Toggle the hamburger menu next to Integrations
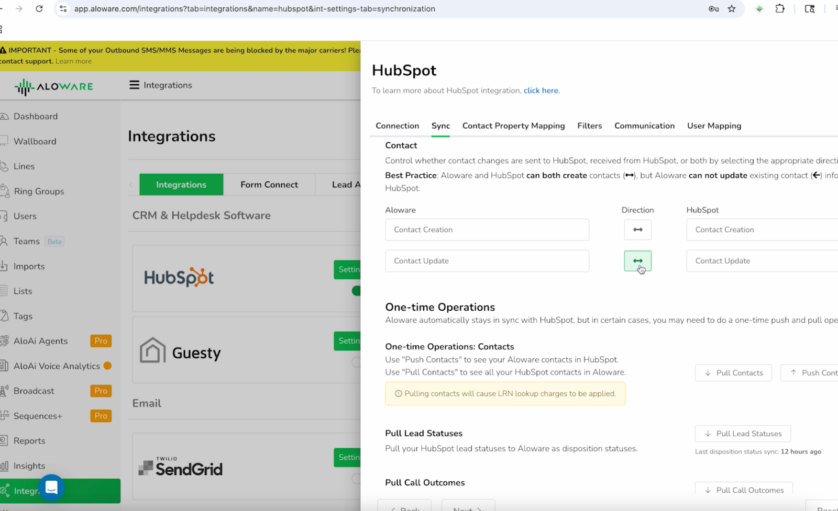Image resolution: width=838 pixels, height=511 pixels. 135,85
